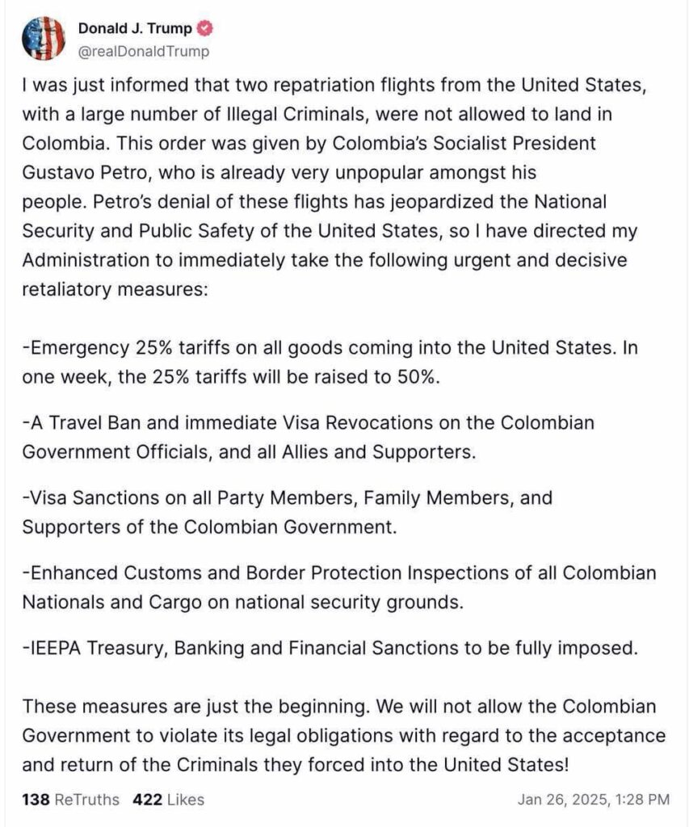689x827 pixels.
Task: Click the Enhanced Customs and Border Protection line
Action: pos(339,573)
